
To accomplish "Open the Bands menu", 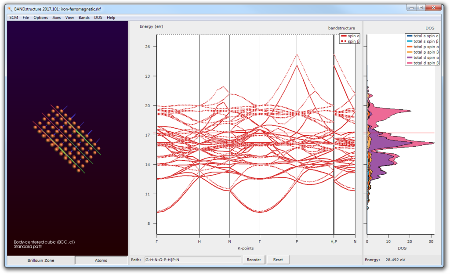I will [84, 18].
